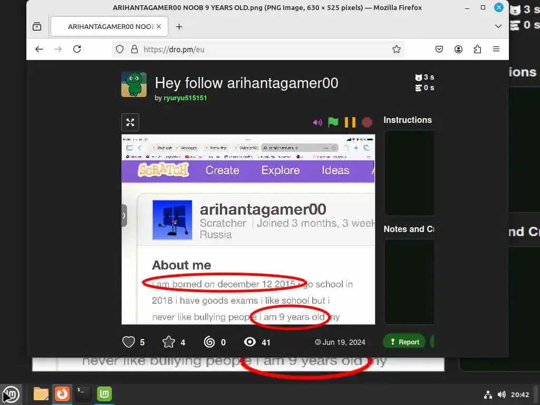Screen dimensions: 540x405
Task: Open the volume tray icon
Action: [x=502, y=394]
